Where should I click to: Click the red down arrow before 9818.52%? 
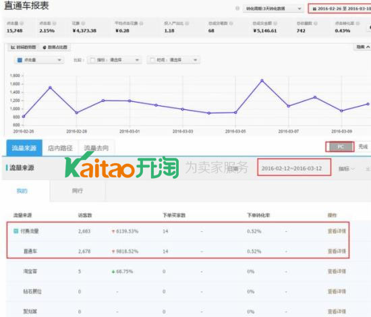coord(113,251)
